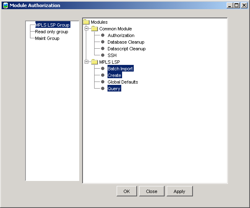The image size is (250, 208).
Task: Select the Query module
Action: (x=114, y=89)
